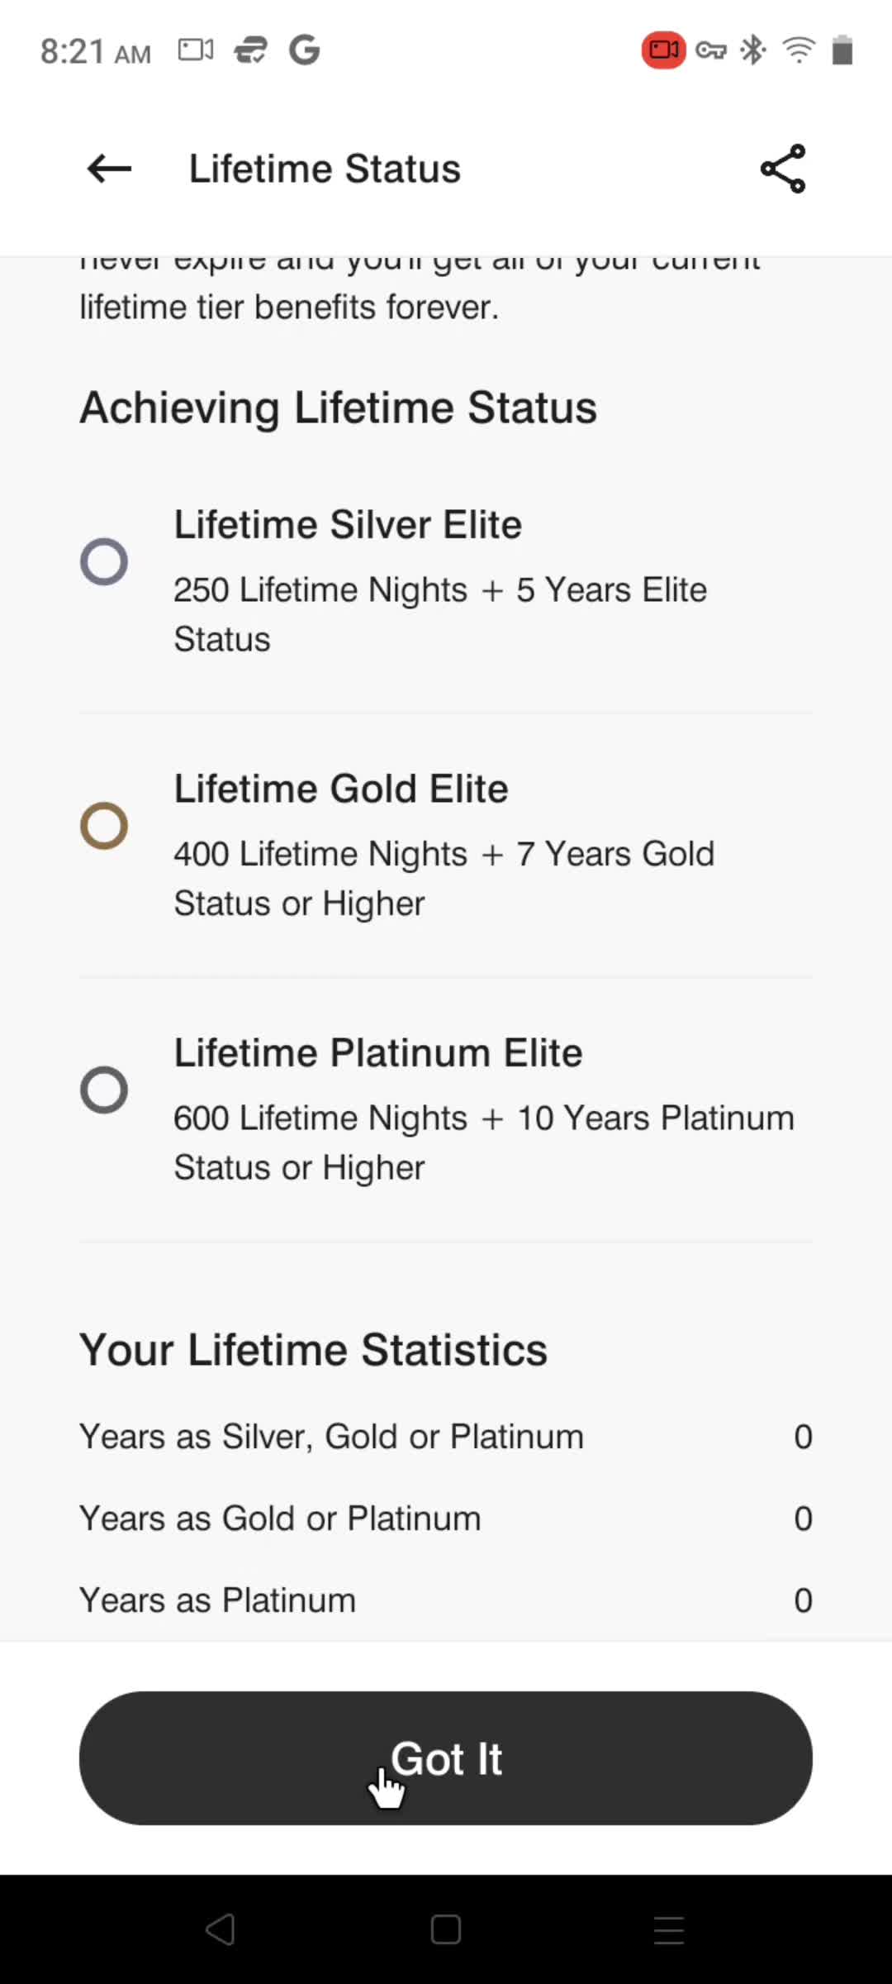892x1984 pixels.
Task: Tap the screen recording red indicator
Action: pyautogui.click(x=663, y=50)
